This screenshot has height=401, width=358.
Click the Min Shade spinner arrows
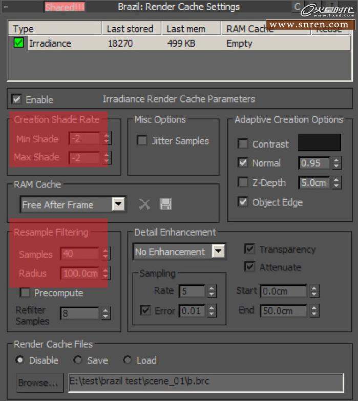pyautogui.click(x=107, y=138)
